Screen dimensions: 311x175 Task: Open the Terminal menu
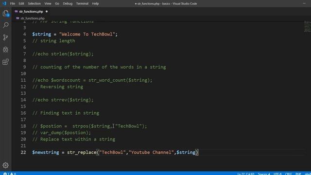pyautogui.click(x=82, y=3)
